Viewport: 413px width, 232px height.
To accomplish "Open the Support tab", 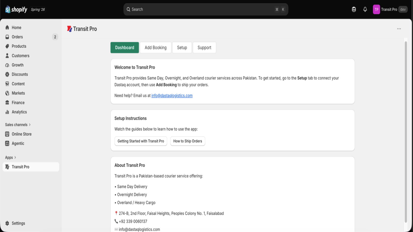I will tap(204, 48).
